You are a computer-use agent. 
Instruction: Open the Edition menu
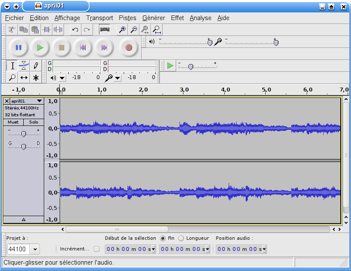(39, 18)
